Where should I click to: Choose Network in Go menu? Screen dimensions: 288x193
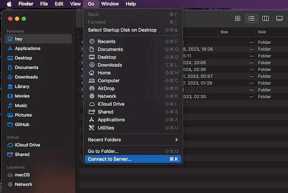tap(133, 96)
